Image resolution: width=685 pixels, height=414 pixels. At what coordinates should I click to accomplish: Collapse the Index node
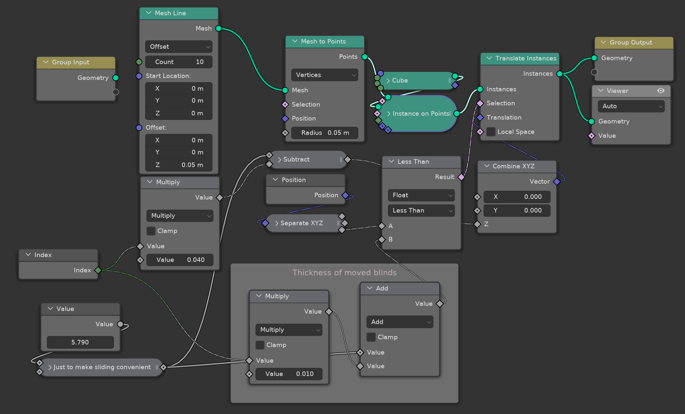28,255
